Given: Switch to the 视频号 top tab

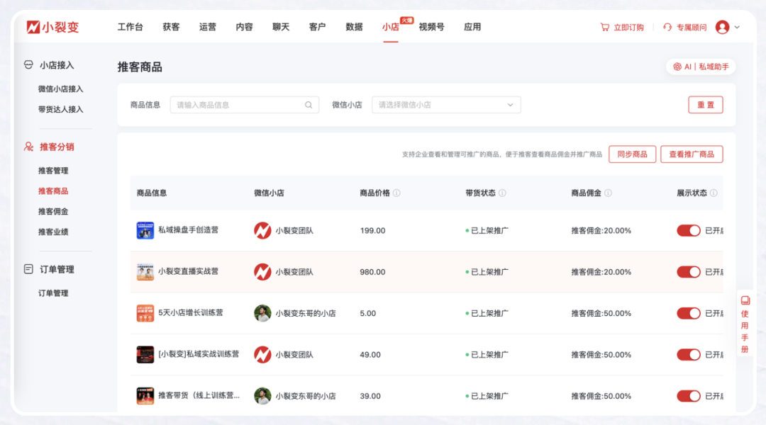Looking at the screenshot, I should (x=431, y=27).
